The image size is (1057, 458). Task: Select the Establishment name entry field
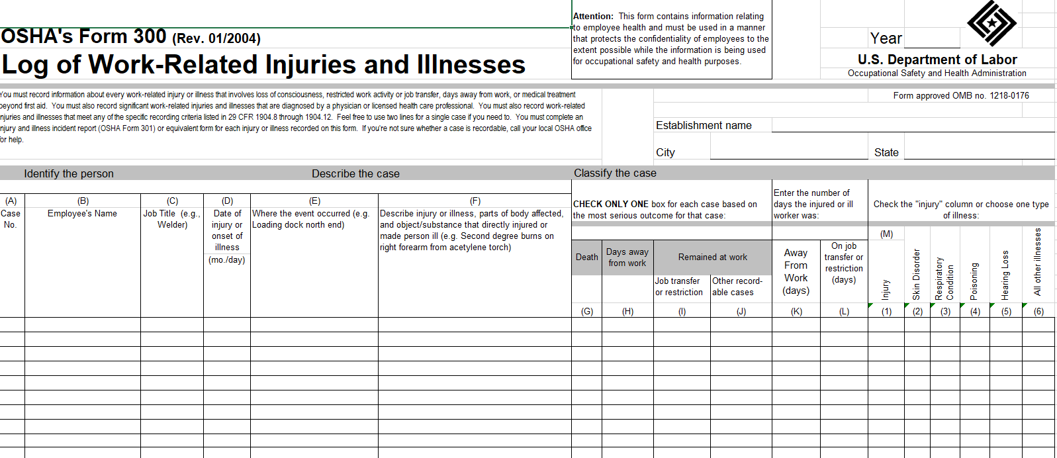(912, 125)
